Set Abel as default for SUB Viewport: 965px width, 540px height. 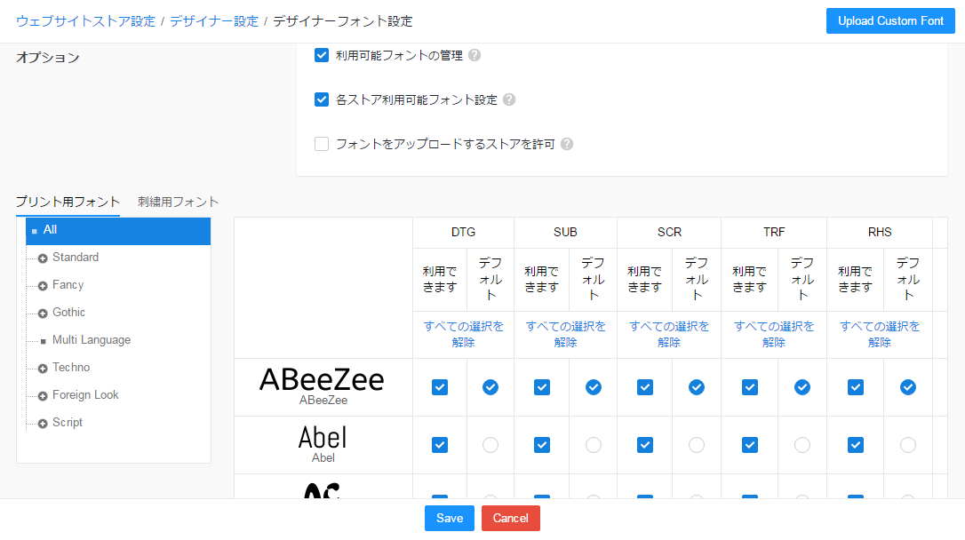[x=594, y=445]
